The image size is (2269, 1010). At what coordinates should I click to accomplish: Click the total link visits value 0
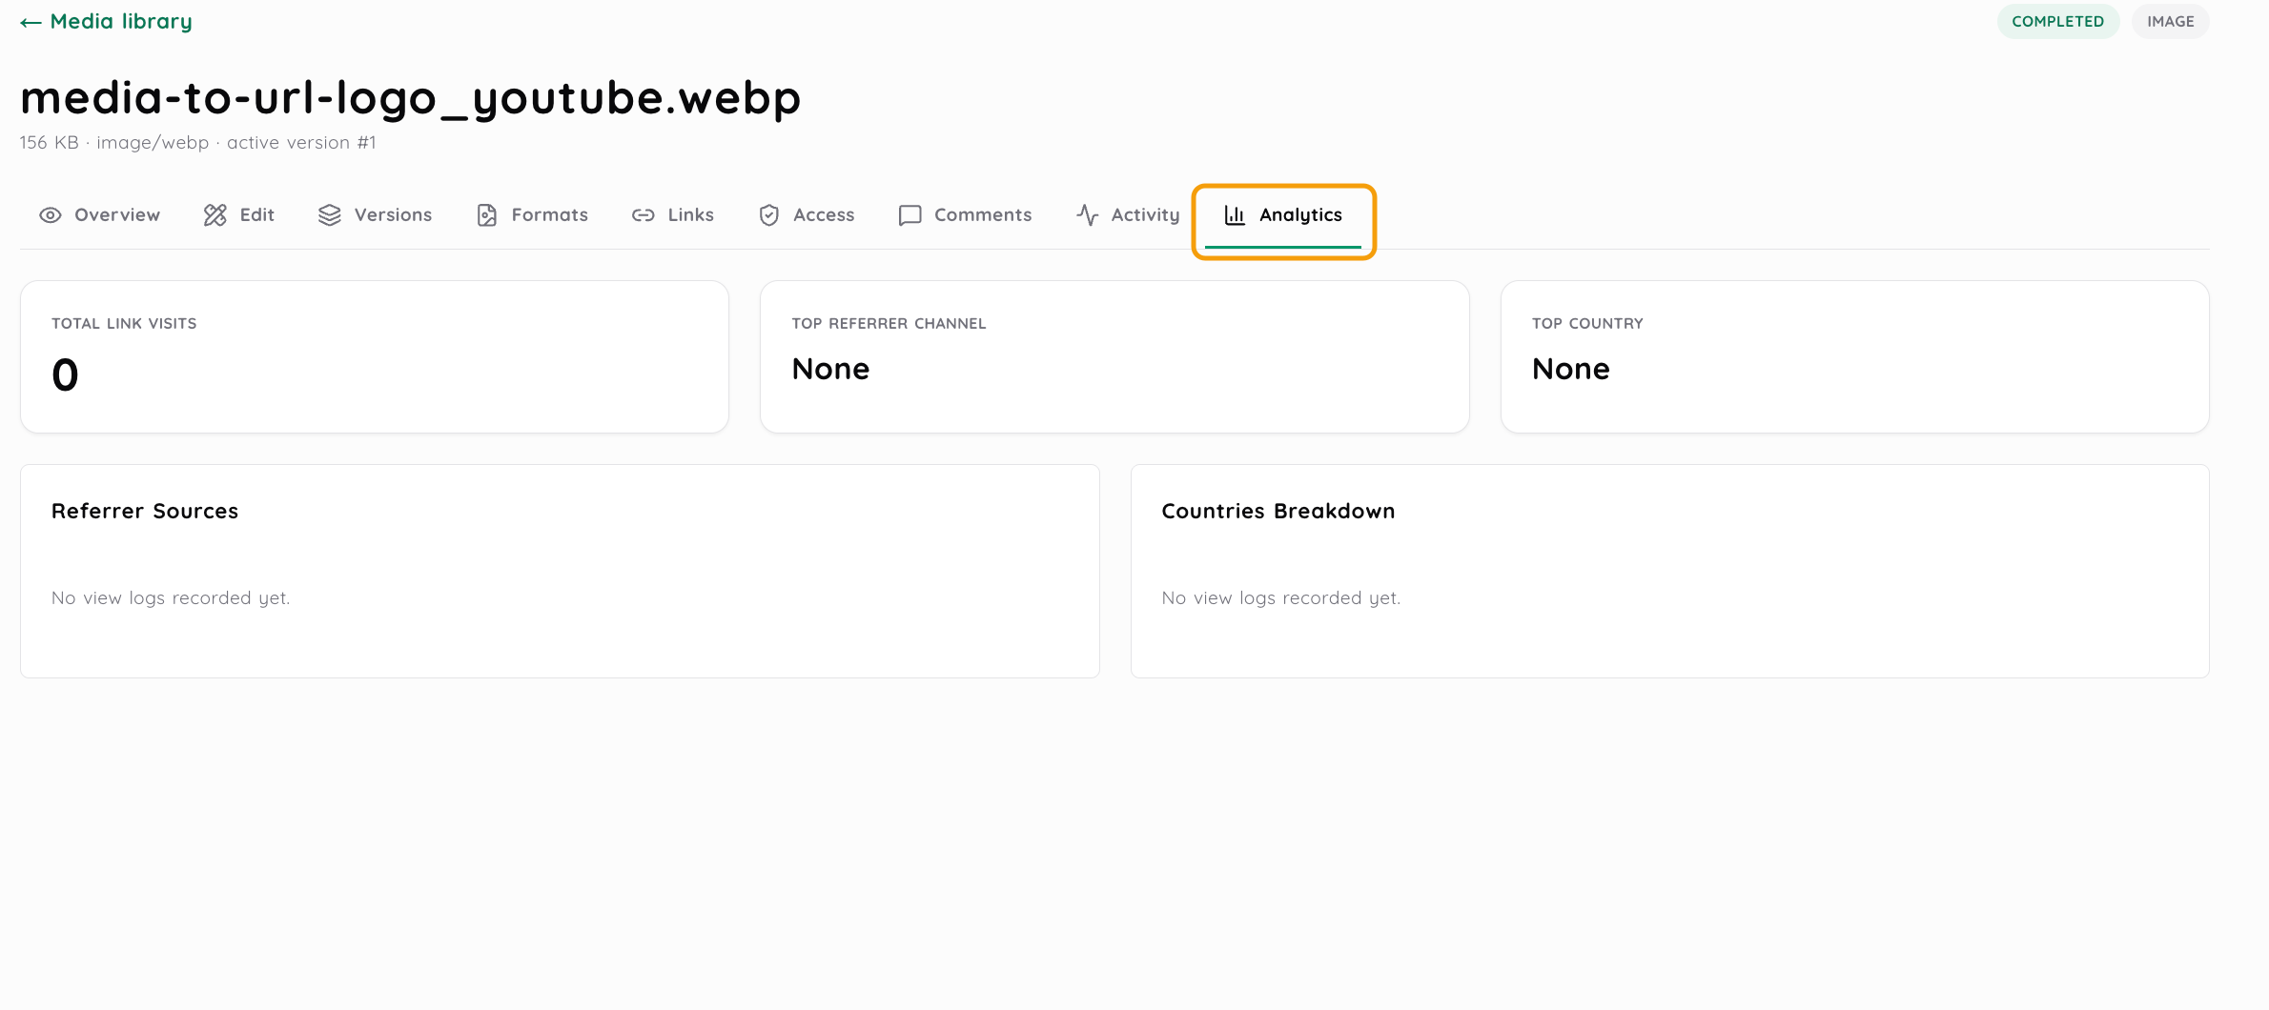(65, 374)
